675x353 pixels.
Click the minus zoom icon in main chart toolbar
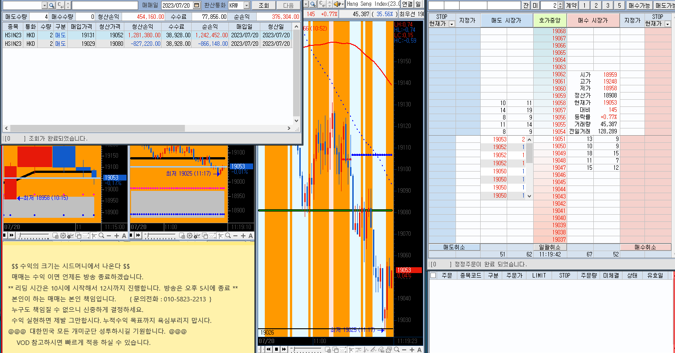pyautogui.click(x=404, y=349)
